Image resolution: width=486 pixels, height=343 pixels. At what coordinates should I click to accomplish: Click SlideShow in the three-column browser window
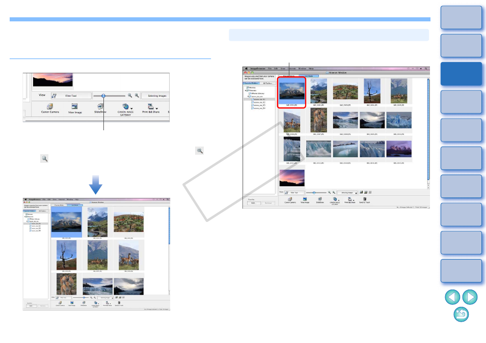84,303
